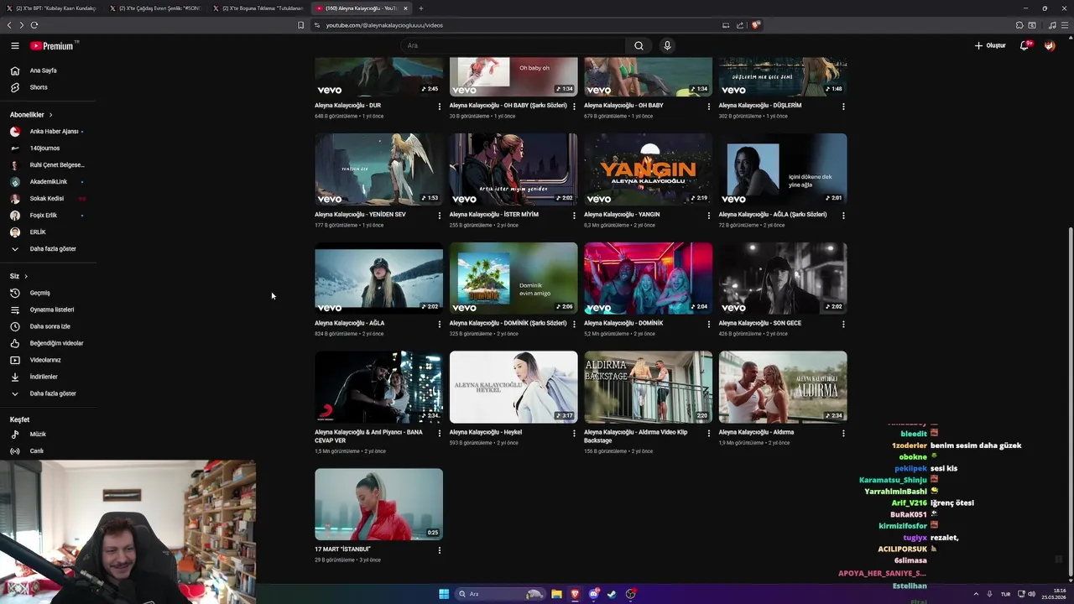Go back in browser history
1074x604 pixels.
click(x=8, y=25)
